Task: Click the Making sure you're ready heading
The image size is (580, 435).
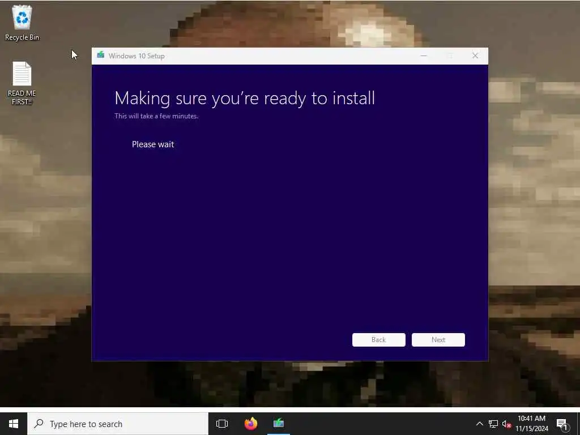Action: (x=245, y=99)
